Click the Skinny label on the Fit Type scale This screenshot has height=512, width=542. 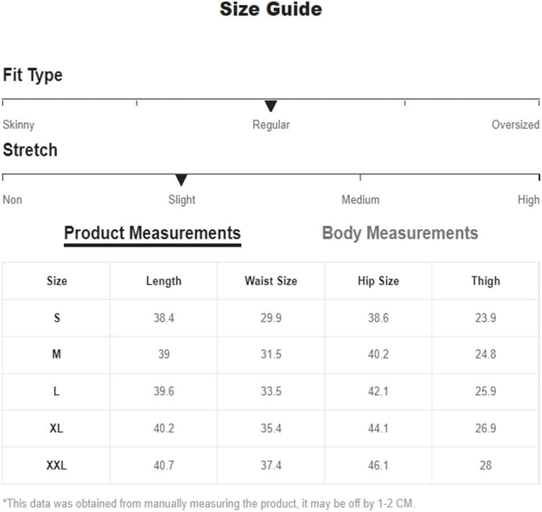tap(18, 125)
